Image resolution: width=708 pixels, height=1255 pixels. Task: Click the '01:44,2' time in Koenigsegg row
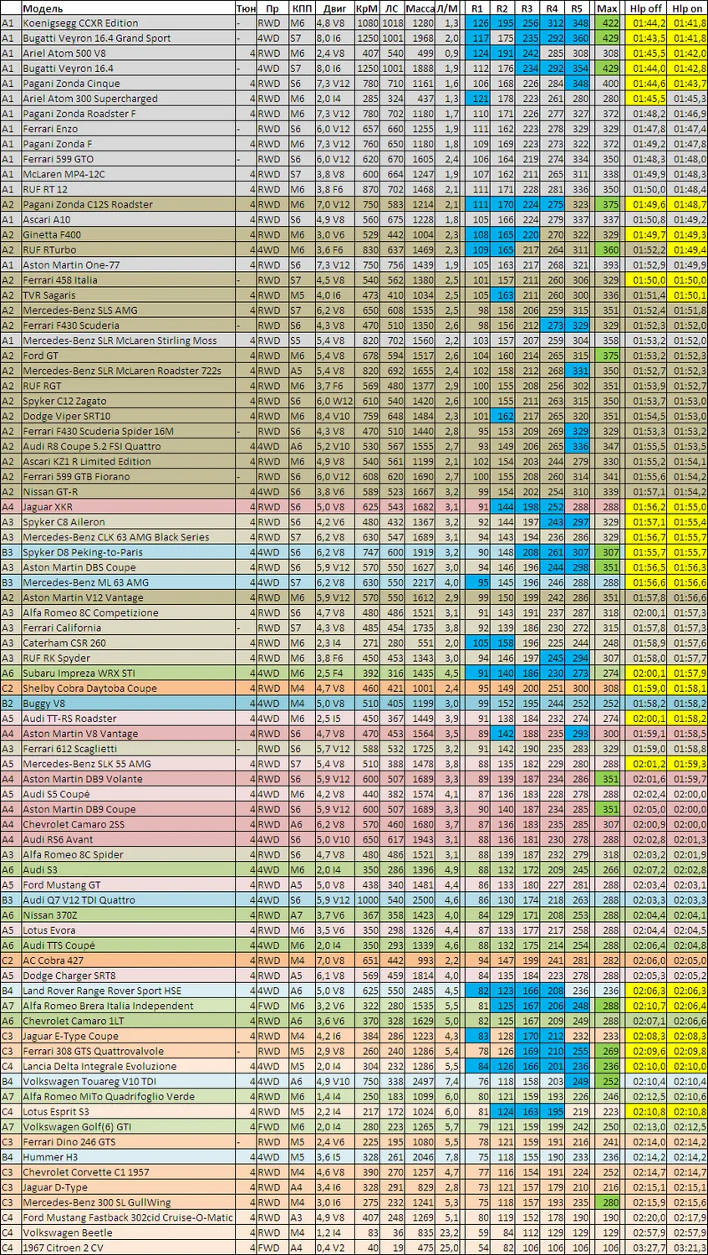click(646, 23)
